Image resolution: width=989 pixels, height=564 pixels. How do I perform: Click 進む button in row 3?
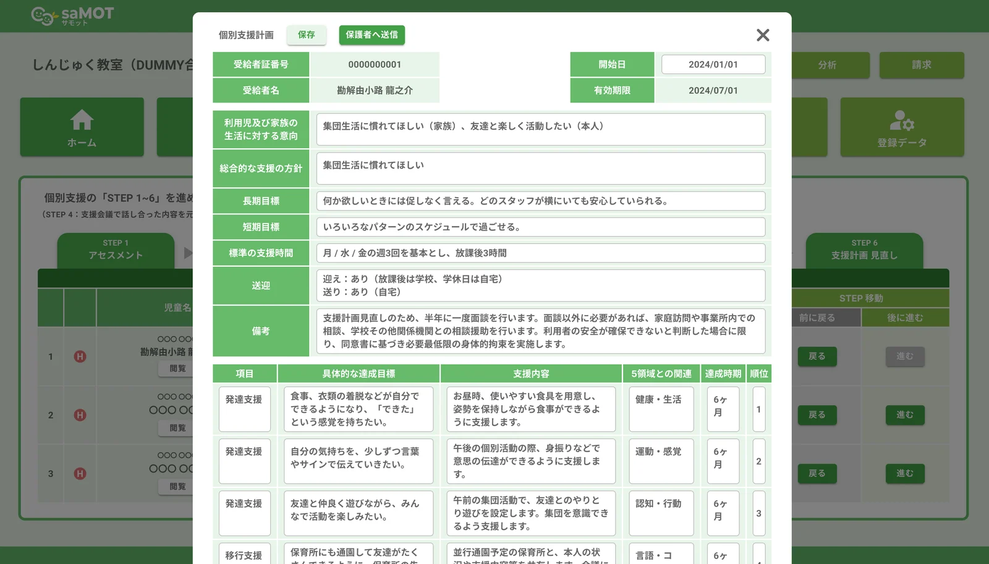tap(905, 474)
